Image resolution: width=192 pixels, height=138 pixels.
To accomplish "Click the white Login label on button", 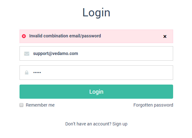I will coord(96,92).
